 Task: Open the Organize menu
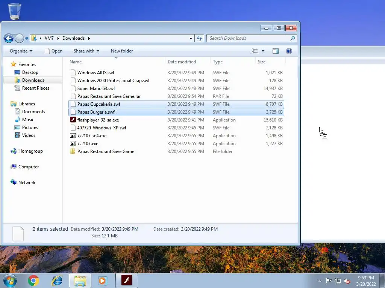(21, 51)
